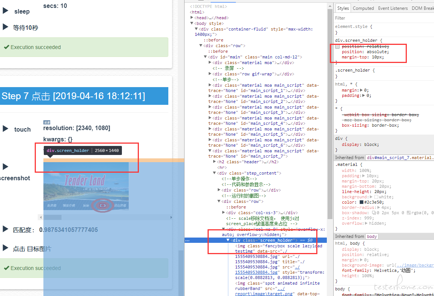Collapse the step_content div node
The image size is (434, 296).
tap(214, 173)
